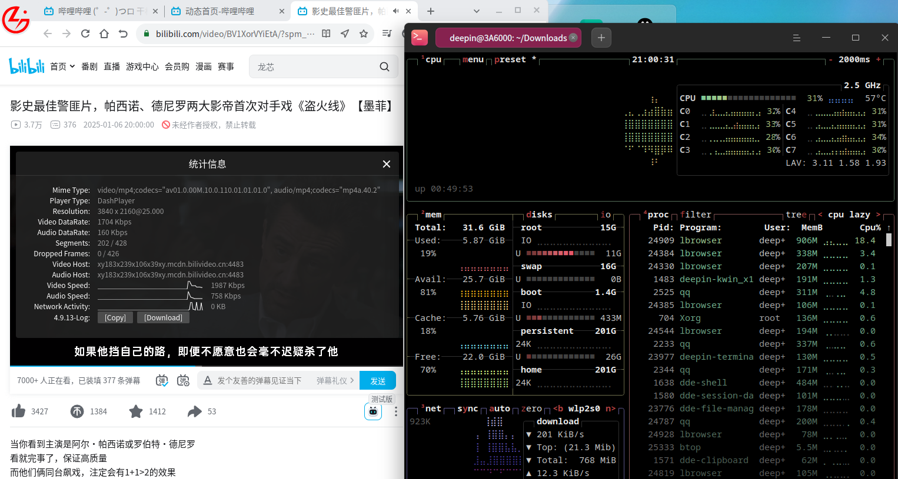
Task: Add the video to favorites (1412)
Action: (x=136, y=411)
